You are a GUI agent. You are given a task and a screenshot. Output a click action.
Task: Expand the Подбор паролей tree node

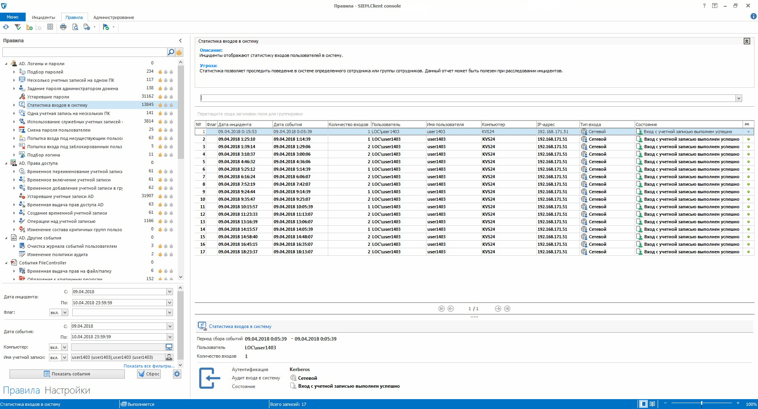tap(14, 72)
